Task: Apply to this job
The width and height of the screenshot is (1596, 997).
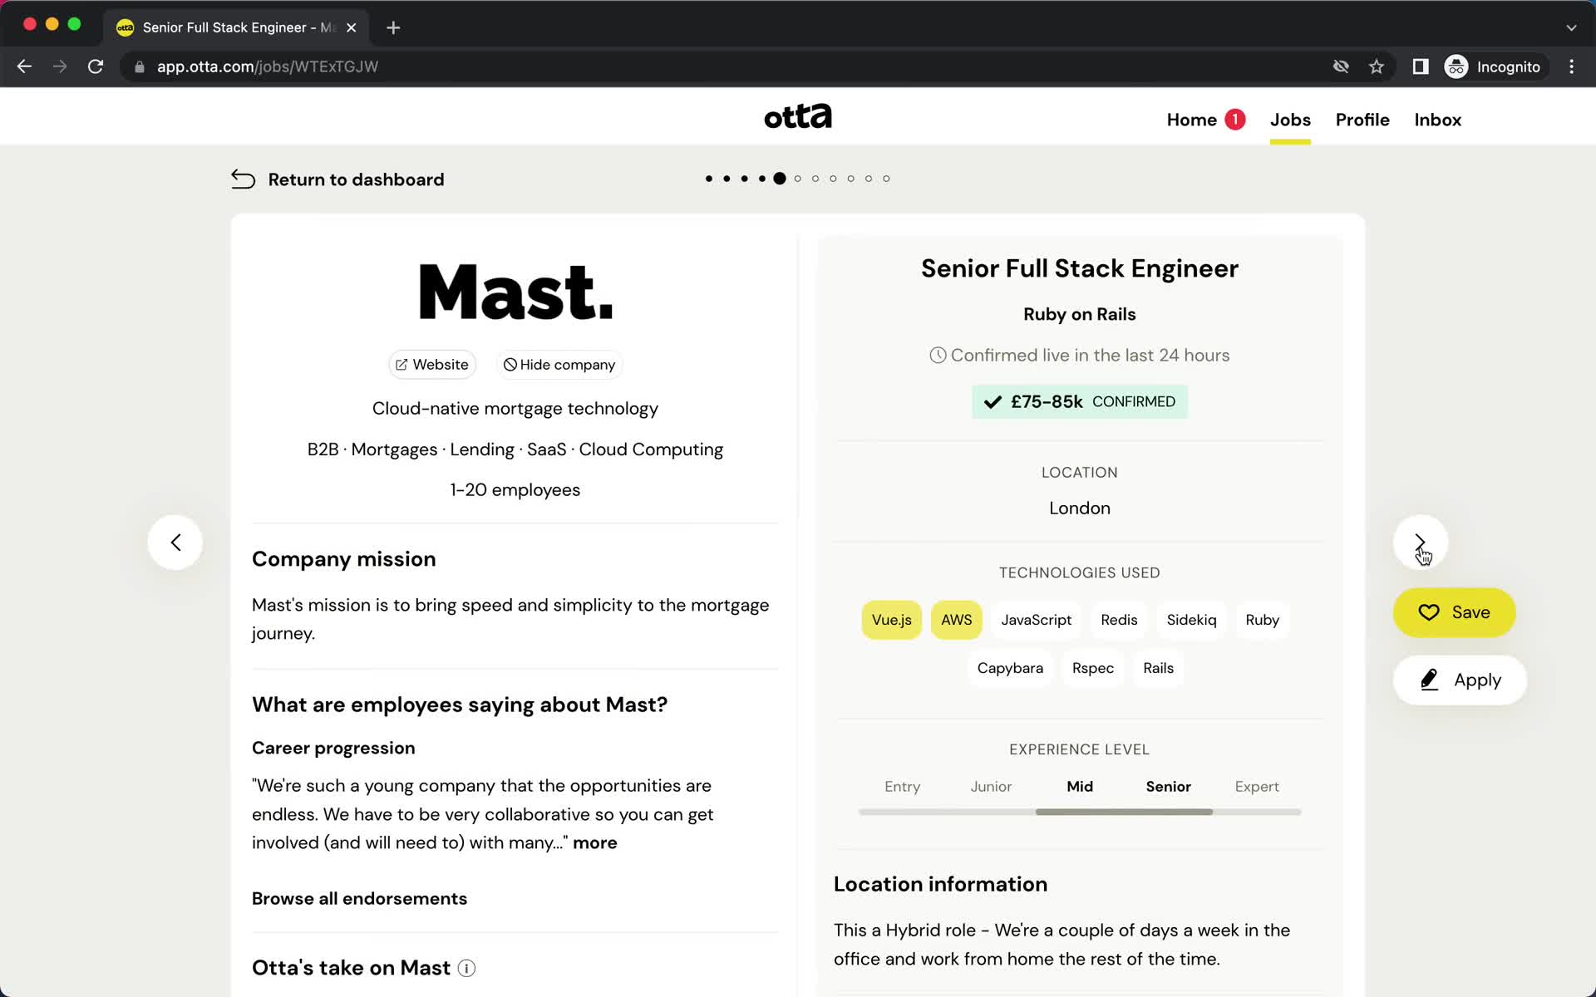Action: [x=1460, y=680]
